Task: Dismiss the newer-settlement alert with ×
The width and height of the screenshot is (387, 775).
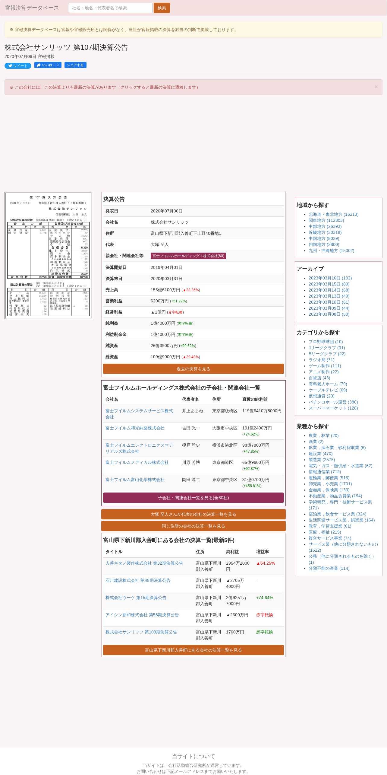Action: point(376,87)
